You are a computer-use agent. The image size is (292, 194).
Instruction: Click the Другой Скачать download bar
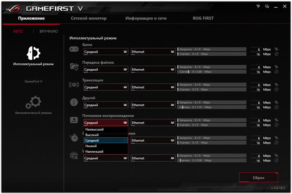coord(212,107)
